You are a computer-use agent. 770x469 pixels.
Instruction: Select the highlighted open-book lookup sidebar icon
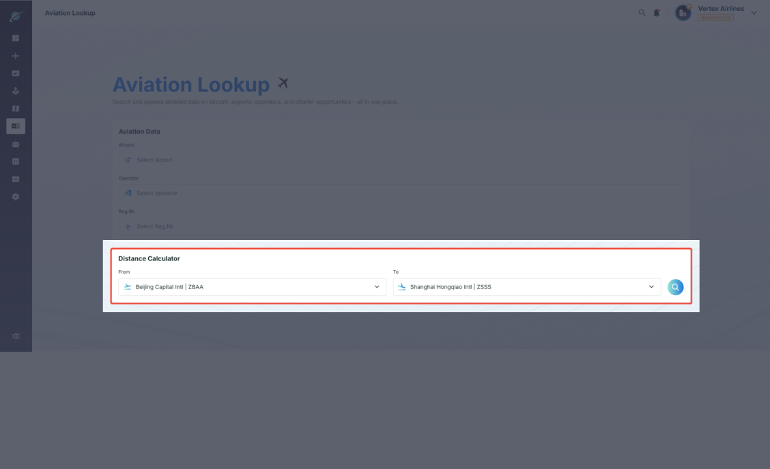pyautogui.click(x=16, y=126)
